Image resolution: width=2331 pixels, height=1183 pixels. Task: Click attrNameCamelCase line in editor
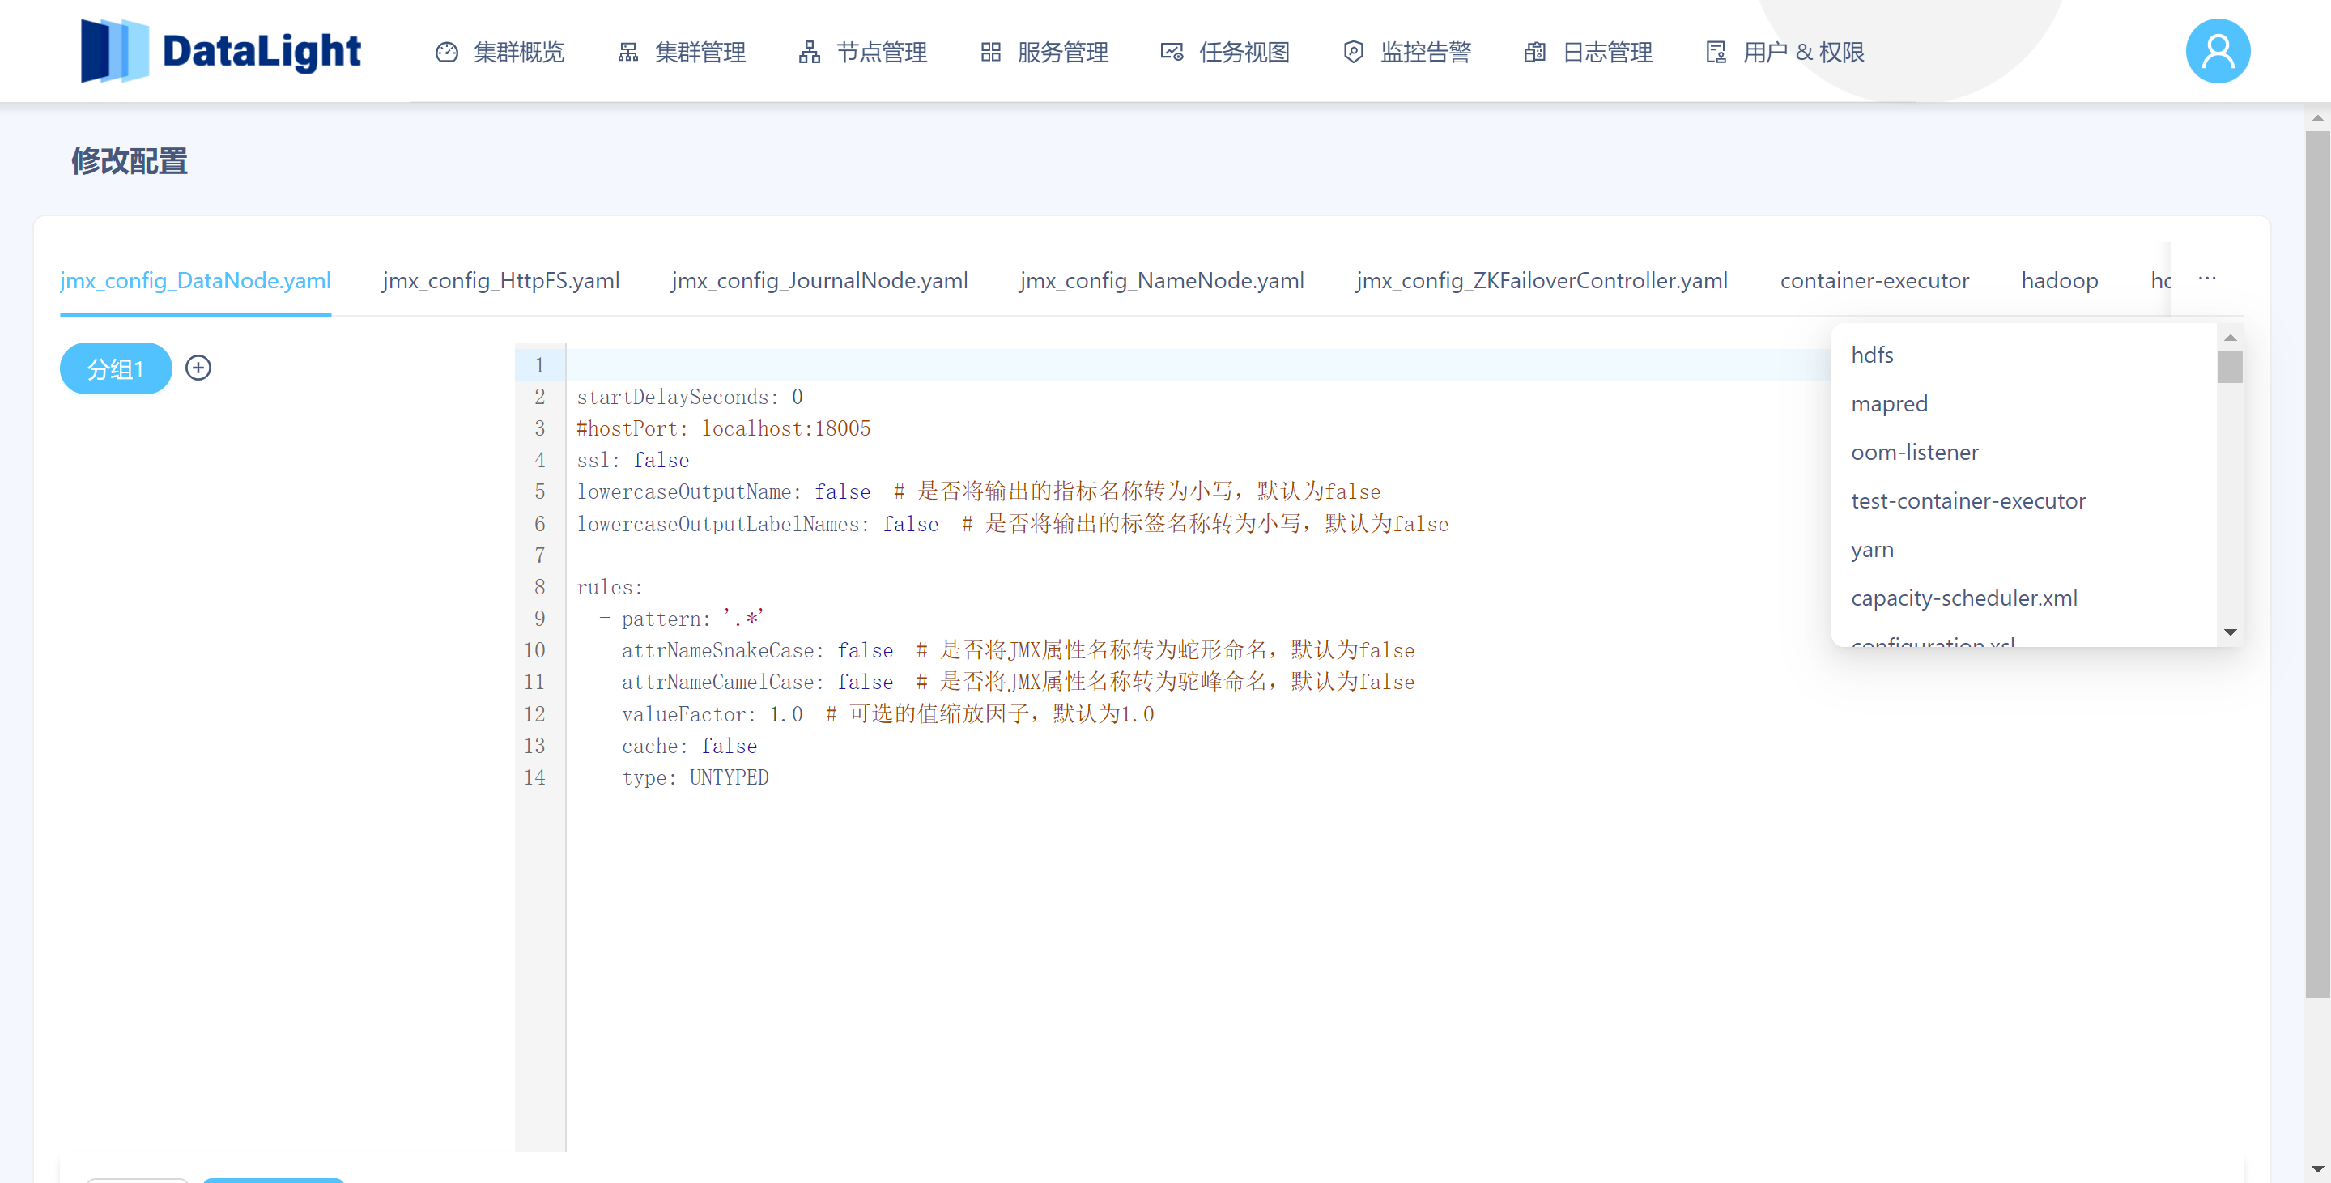(1018, 683)
